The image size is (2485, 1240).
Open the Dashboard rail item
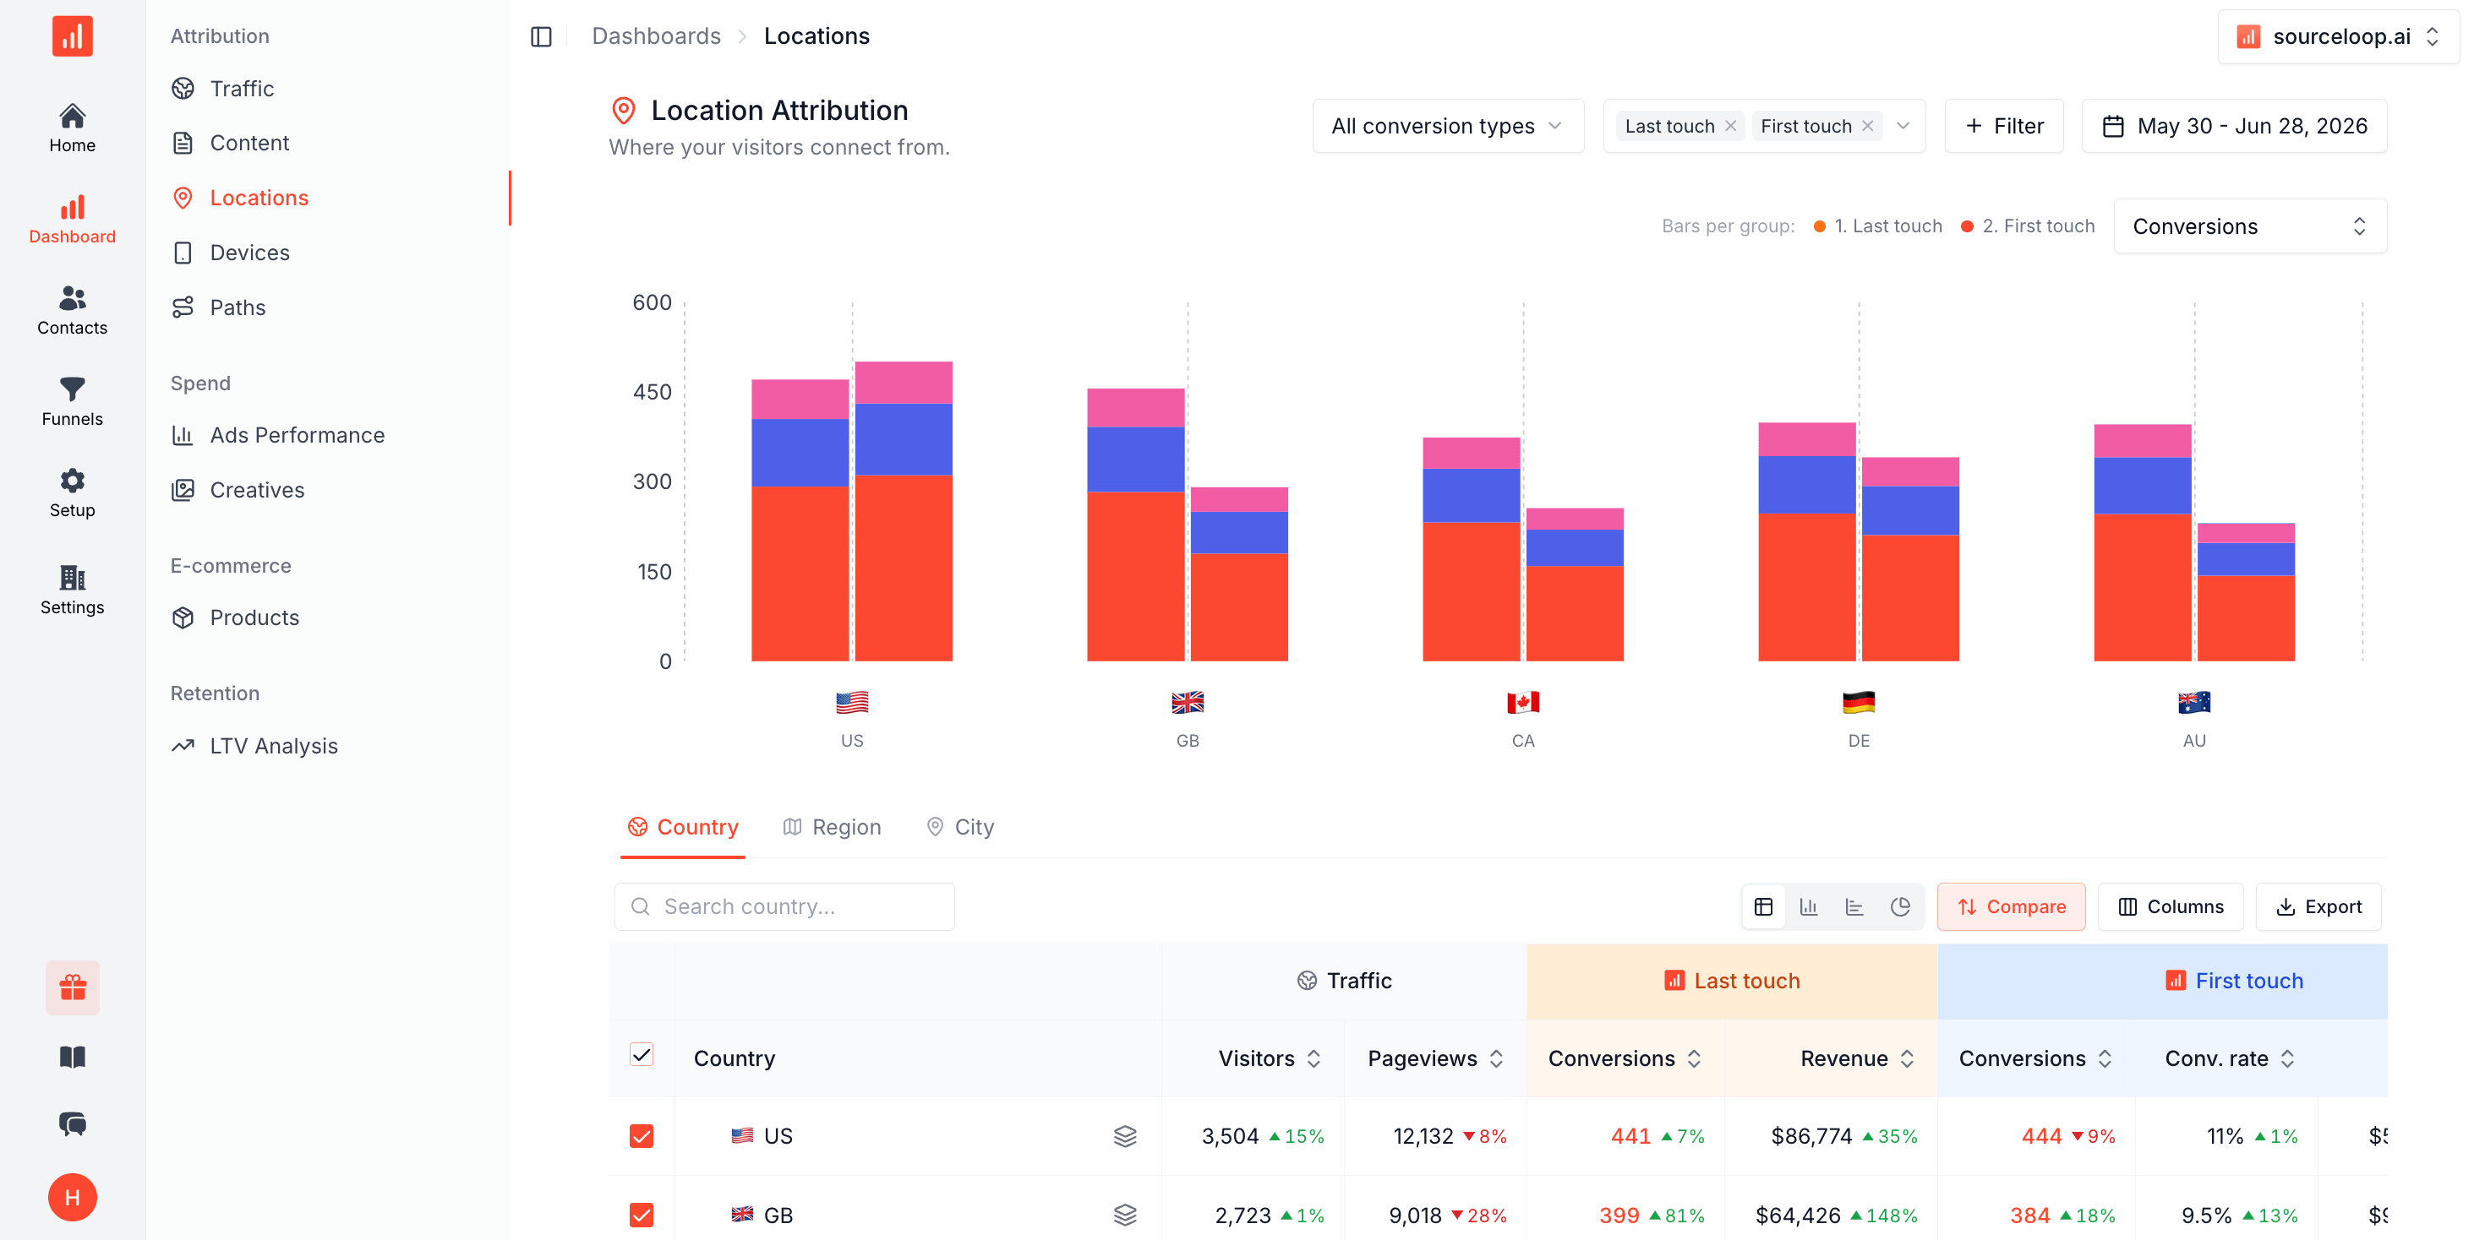click(x=73, y=220)
